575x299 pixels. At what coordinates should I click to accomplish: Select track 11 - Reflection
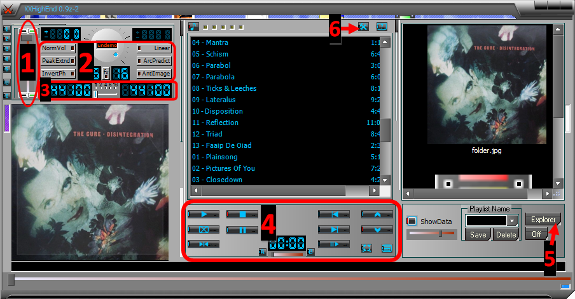[x=285, y=123]
